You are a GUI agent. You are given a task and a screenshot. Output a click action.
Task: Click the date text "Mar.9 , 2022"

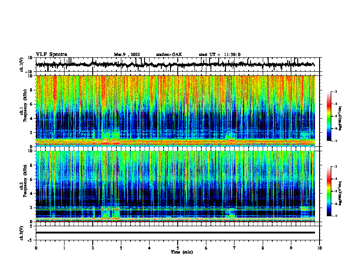point(127,55)
